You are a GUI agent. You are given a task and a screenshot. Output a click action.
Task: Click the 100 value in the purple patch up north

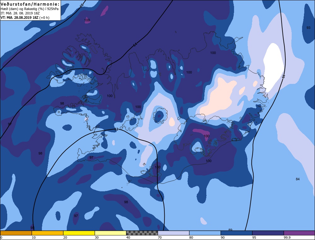(87, 20)
